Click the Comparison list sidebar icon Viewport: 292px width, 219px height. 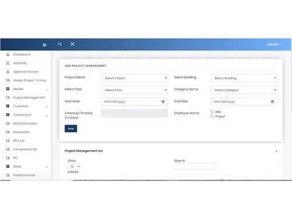(8, 149)
